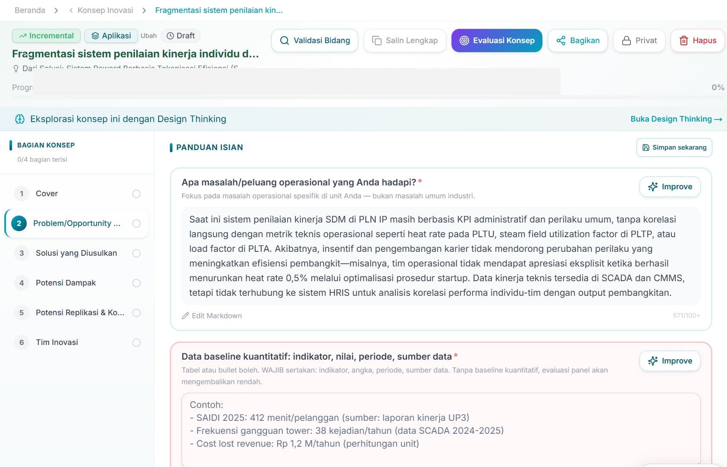Click the lightbulb icon below the title
727x467 pixels.
tap(16, 69)
